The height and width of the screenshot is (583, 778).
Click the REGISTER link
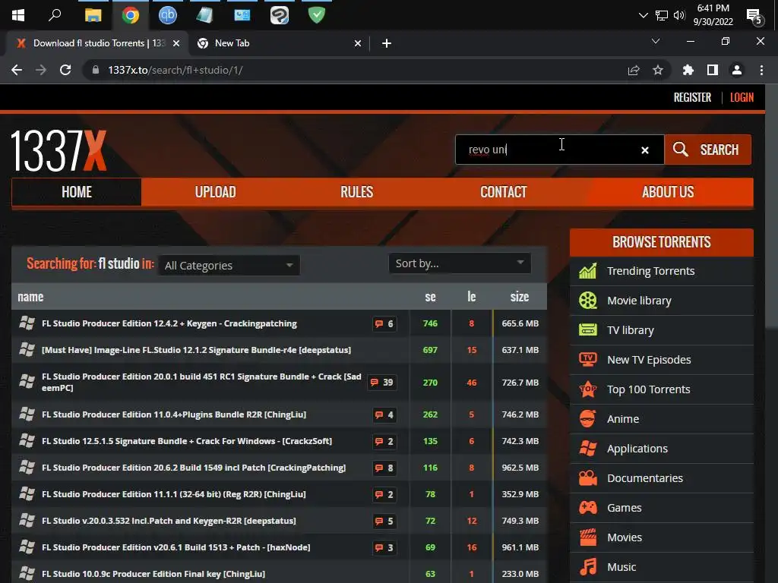point(691,98)
